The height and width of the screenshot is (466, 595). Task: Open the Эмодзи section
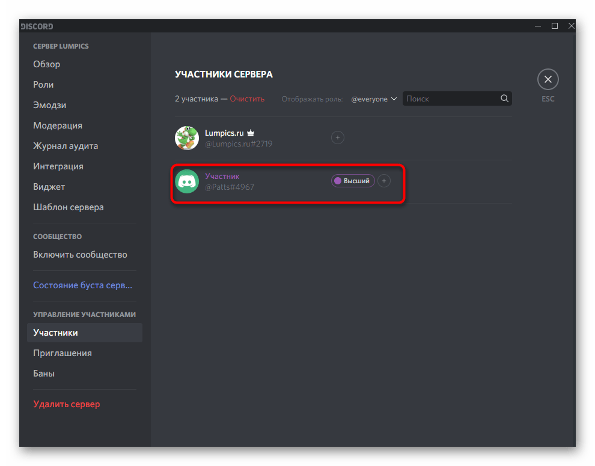point(50,105)
